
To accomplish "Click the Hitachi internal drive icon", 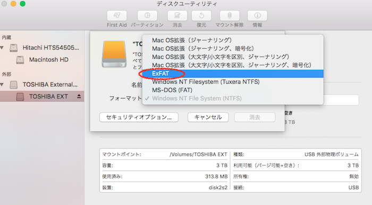I will [x=13, y=48].
